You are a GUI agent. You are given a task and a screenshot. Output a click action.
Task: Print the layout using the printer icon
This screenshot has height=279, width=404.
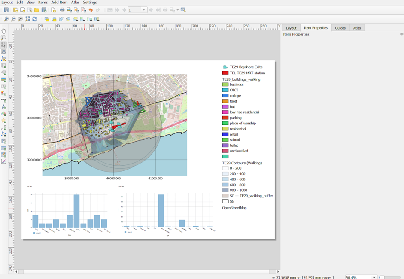pyautogui.click(x=62, y=10)
